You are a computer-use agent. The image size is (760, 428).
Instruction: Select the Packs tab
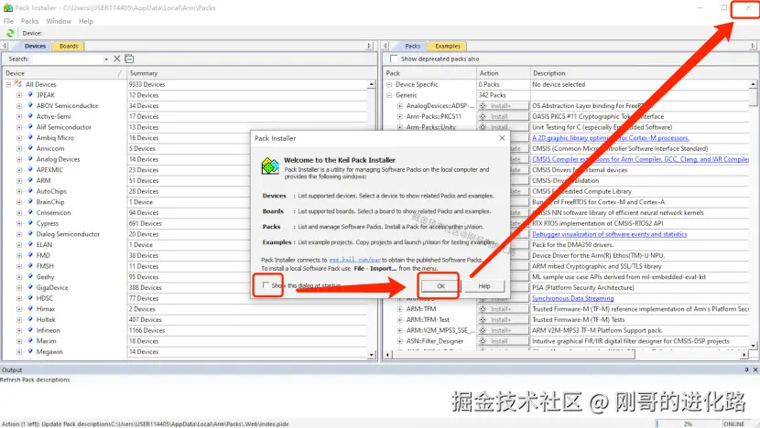coord(412,46)
